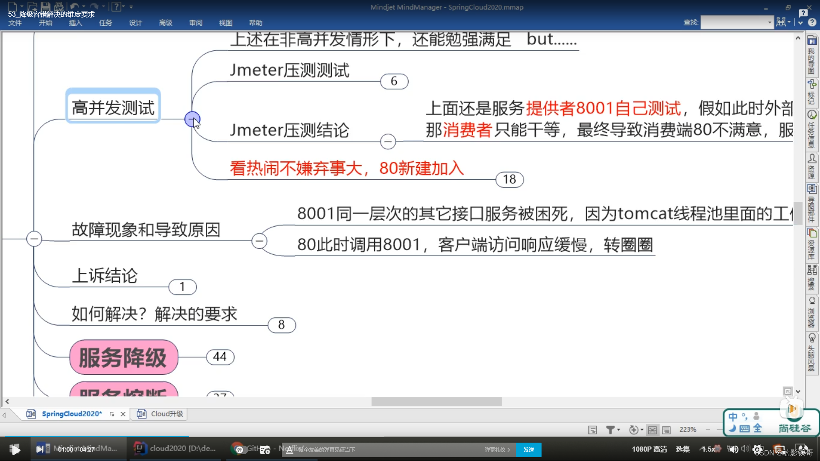Collapse the 高并发测试 branch node

click(192, 119)
